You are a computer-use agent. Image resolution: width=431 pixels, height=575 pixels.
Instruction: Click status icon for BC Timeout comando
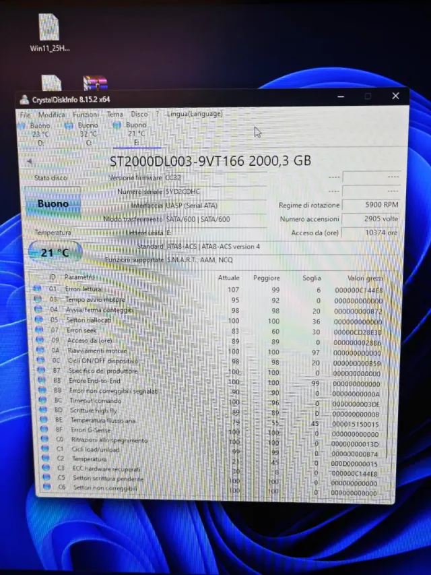[43, 400]
